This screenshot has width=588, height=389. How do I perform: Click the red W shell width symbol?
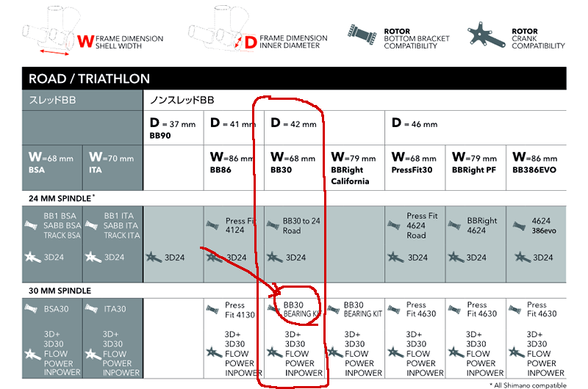pos(85,41)
